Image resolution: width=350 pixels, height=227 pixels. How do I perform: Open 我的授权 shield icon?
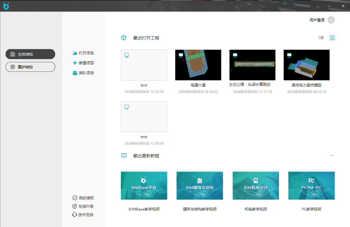coord(75,198)
